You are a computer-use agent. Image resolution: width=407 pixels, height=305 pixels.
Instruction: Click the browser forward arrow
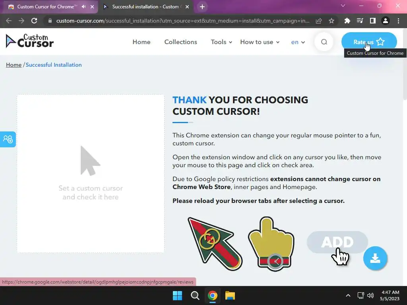point(21,21)
